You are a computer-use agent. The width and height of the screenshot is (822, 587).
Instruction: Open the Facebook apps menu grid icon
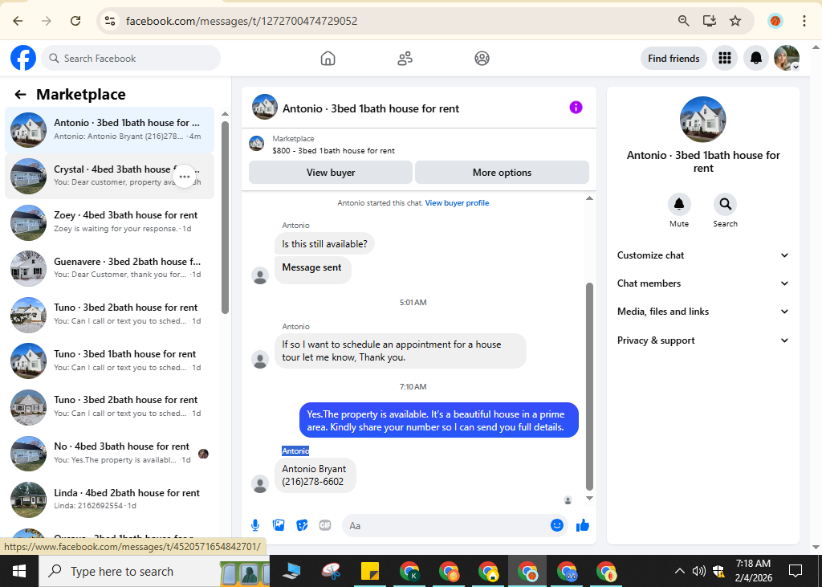point(725,59)
